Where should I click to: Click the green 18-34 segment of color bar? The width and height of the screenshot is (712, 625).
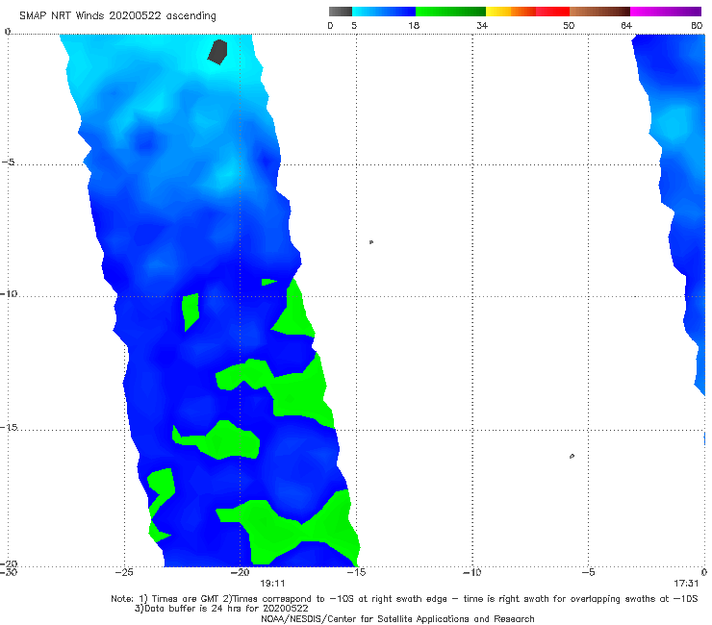coord(450,12)
